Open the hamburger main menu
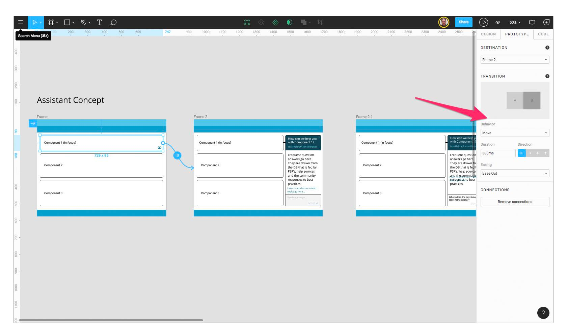The height and width of the screenshot is (325, 567). [x=21, y=22]
